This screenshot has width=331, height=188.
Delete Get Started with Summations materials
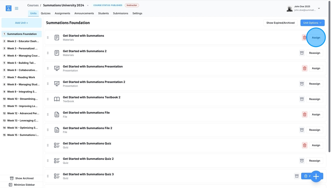[304, 38]
